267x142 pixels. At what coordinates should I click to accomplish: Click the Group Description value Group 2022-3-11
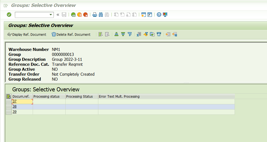coord(67,59)
